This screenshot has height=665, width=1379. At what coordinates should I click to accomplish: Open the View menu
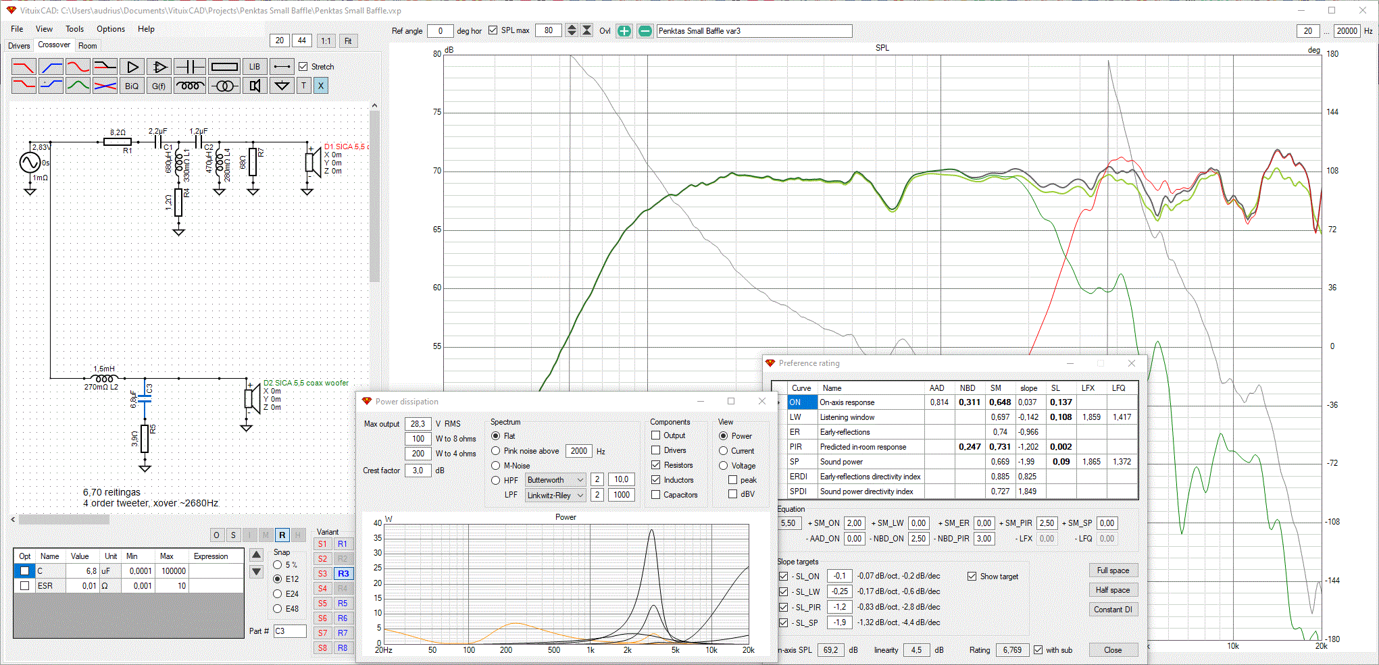[44, 29]
